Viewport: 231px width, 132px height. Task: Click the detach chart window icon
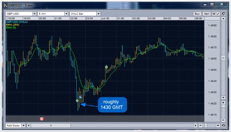223,14
